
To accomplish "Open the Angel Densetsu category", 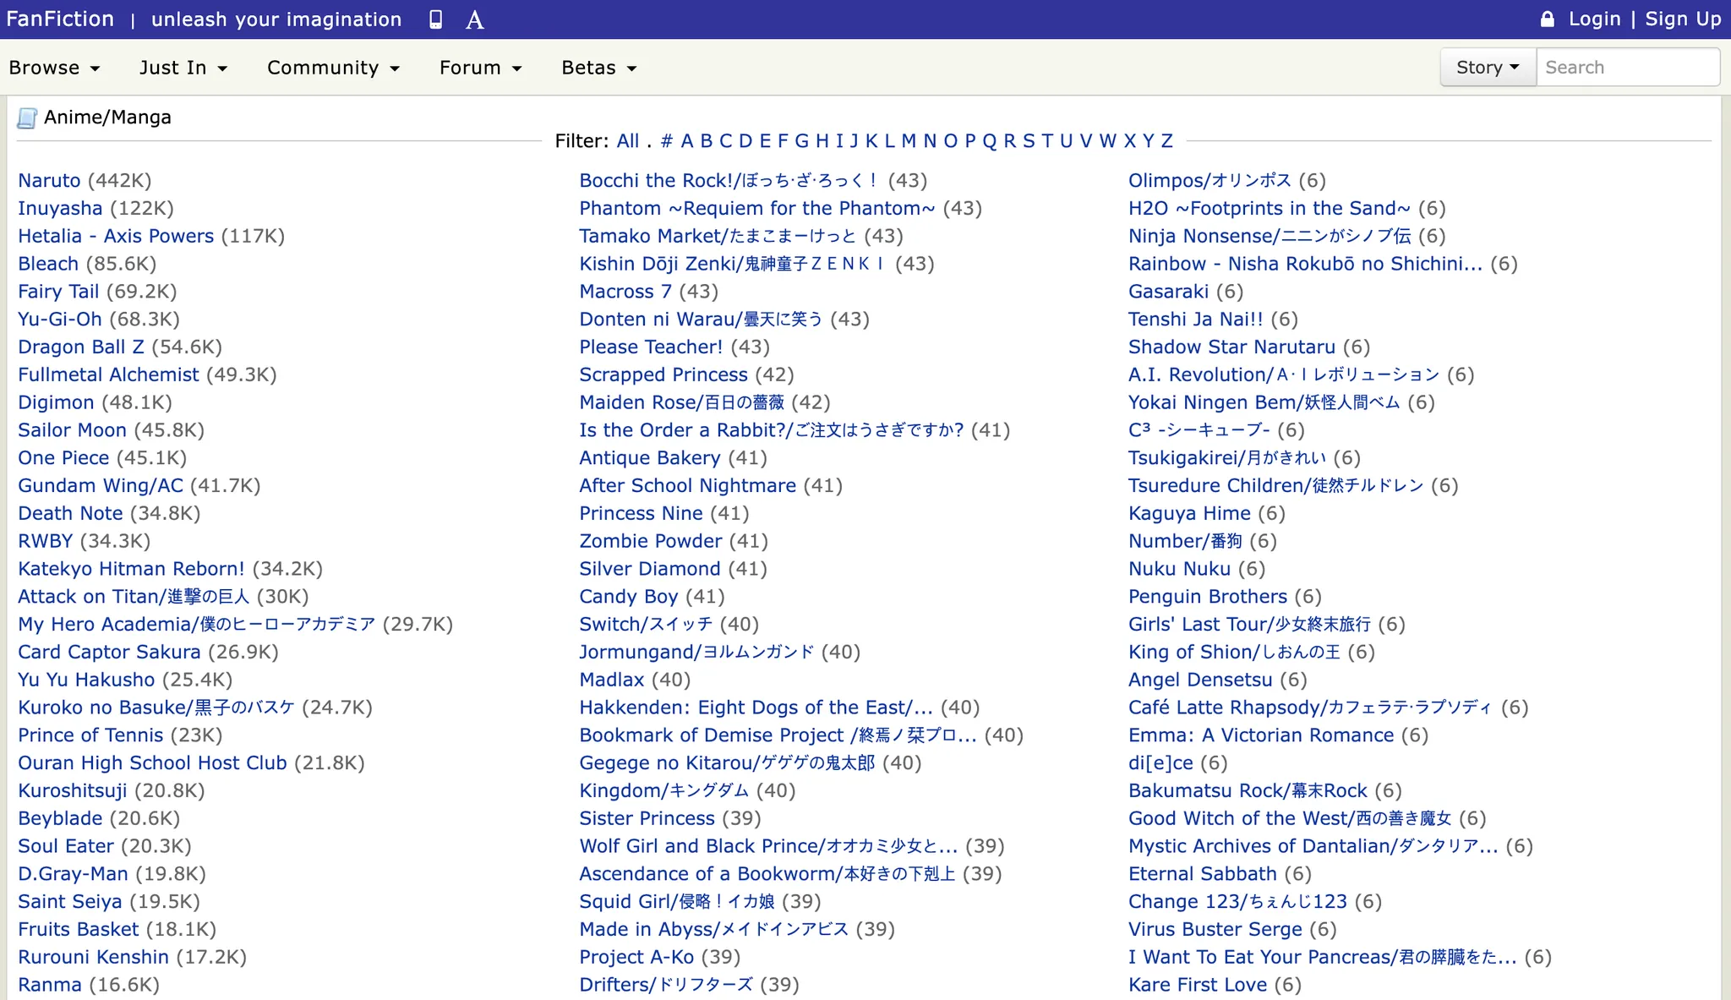I will point(1200,680).
